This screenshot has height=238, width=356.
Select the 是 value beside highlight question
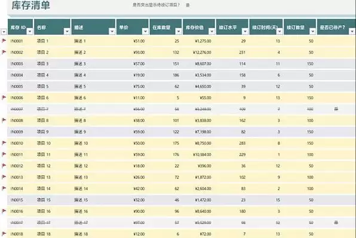[x=188, y=5]
